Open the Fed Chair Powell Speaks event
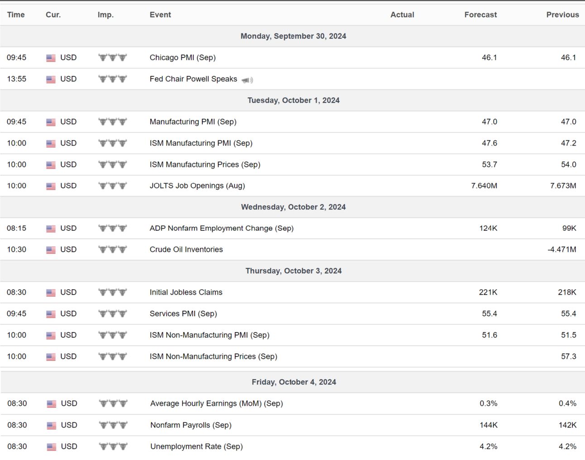Viewport: 585px width, 460px height. click(193, 79)
